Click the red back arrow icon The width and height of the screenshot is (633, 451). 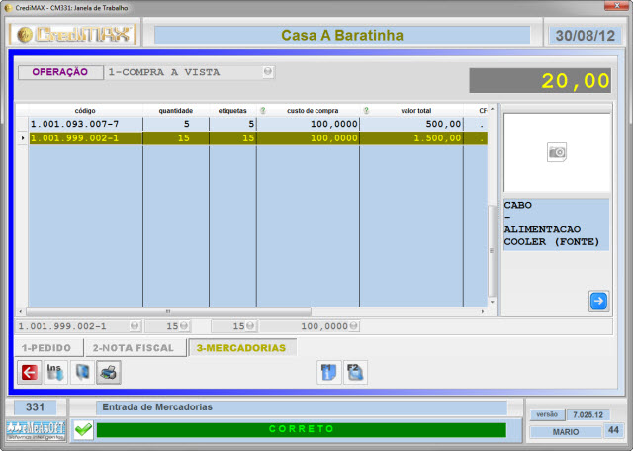(x=30, y=373)
